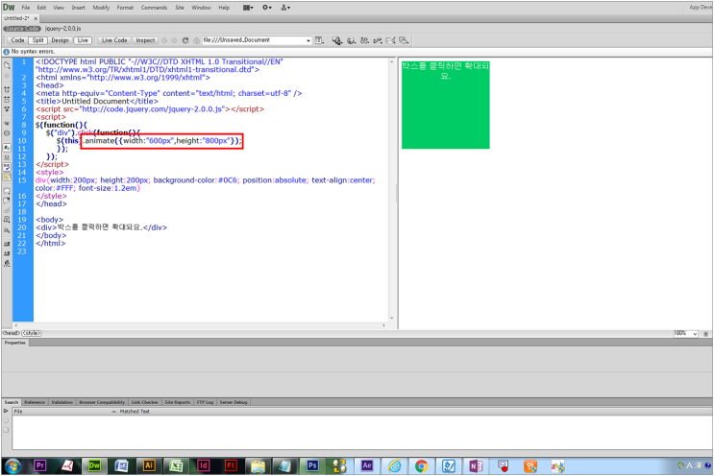Open Preview in Browser globe icon
Screen dimensions: 714x476
click(x=351, y=41)
